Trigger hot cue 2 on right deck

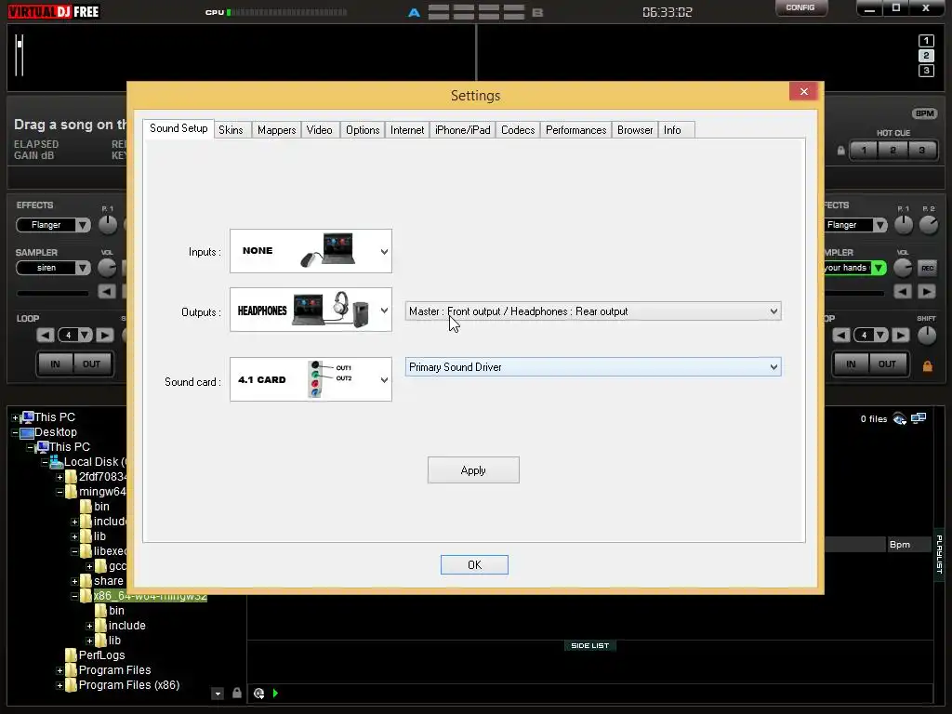point(893,150)
